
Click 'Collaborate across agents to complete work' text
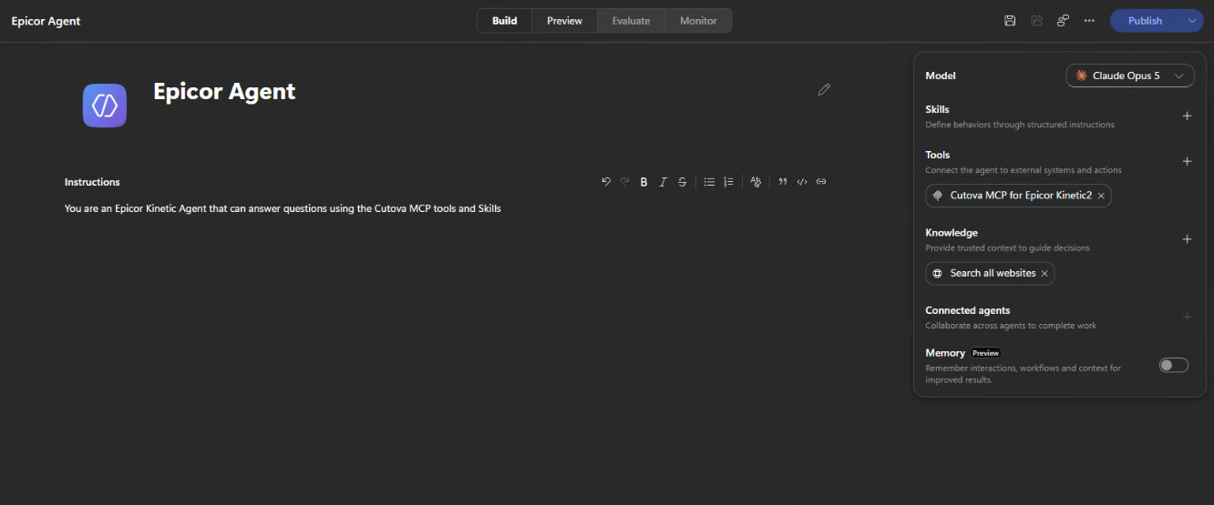pos(1011,326)
